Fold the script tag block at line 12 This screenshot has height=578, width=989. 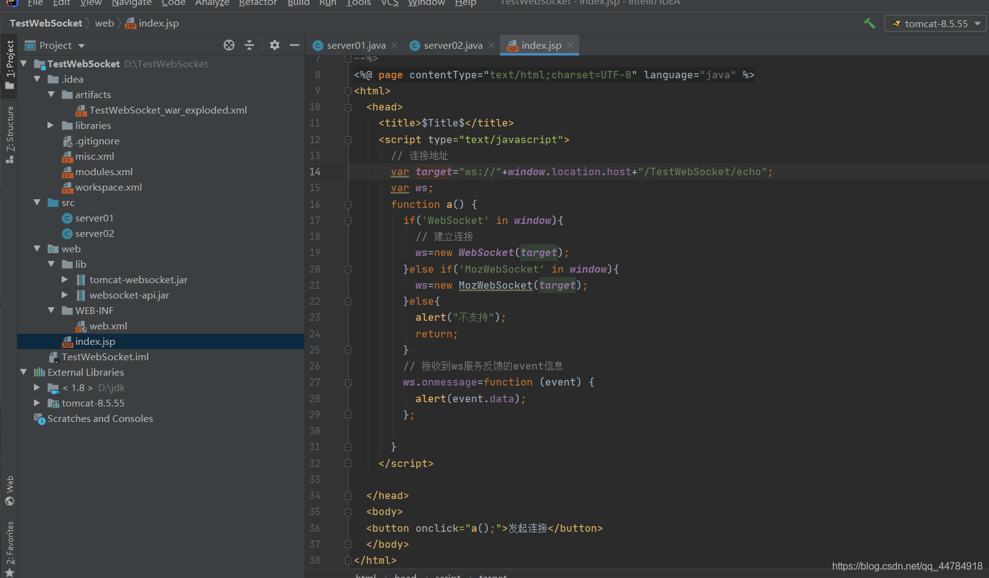pyautogui.click(x=348, y=140)
